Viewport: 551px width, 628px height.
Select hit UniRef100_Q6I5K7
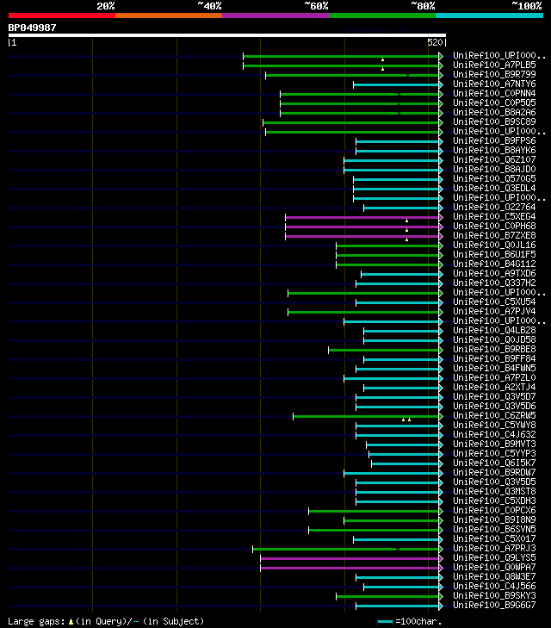click(494, 463)
